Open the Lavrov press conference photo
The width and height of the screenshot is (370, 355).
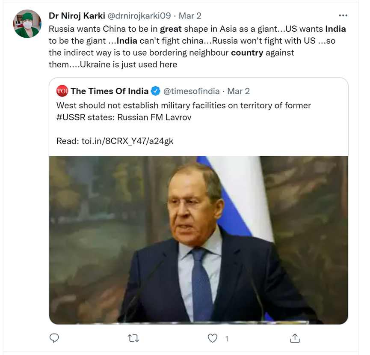click(x=198, y=240)
